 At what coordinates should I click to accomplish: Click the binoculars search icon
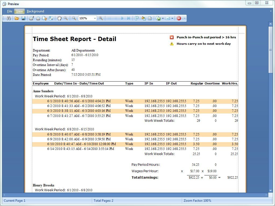pos(9,18)
